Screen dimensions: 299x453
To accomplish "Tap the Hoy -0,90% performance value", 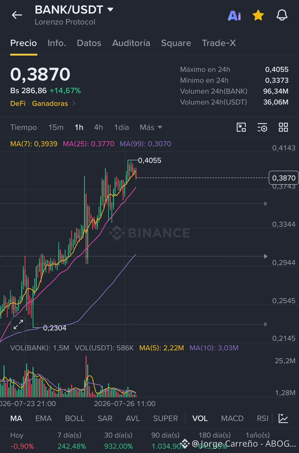I will pos(22,446).
